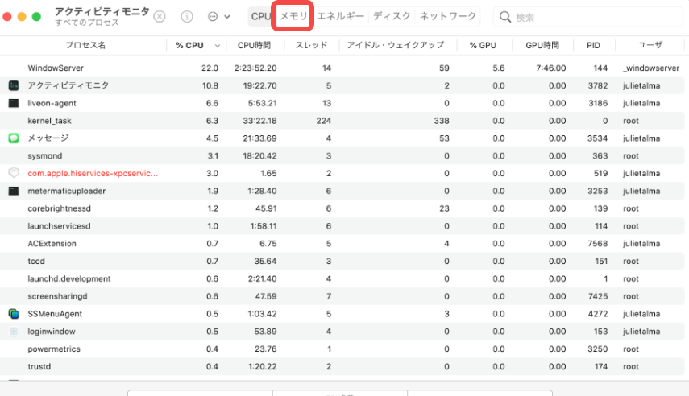Click the 22.0 CPU percentage value
Image resolution: width=689 pixels, height=396 pixels.
tap(210, 68)
